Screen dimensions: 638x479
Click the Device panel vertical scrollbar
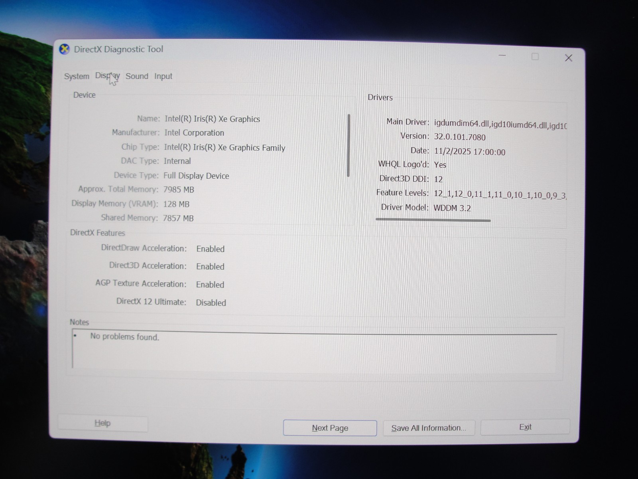coord(349,145)
